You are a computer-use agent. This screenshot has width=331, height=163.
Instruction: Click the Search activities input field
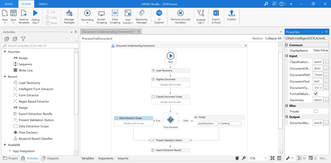(40, 46)
